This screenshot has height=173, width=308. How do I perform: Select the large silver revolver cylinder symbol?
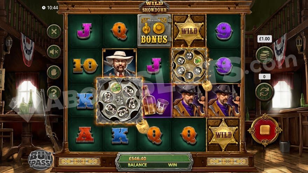click(119, 100)
